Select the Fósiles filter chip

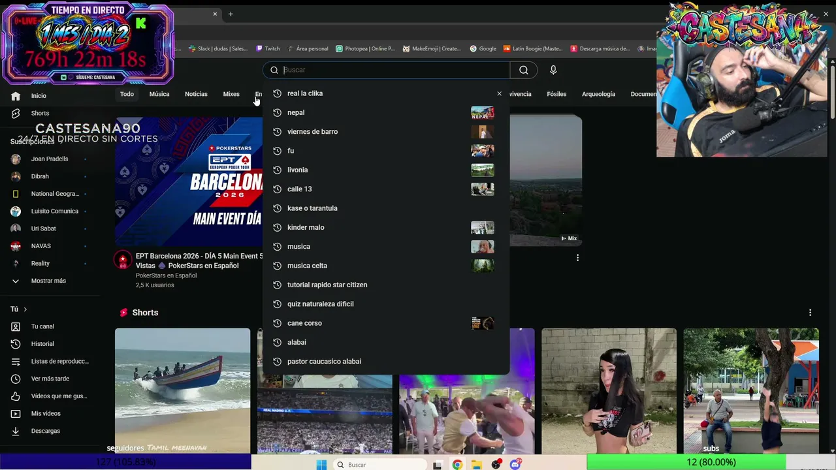click(x=556, y=94)
